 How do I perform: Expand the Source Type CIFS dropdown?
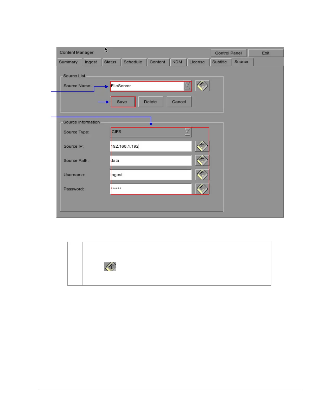click(x=187, y=132)
